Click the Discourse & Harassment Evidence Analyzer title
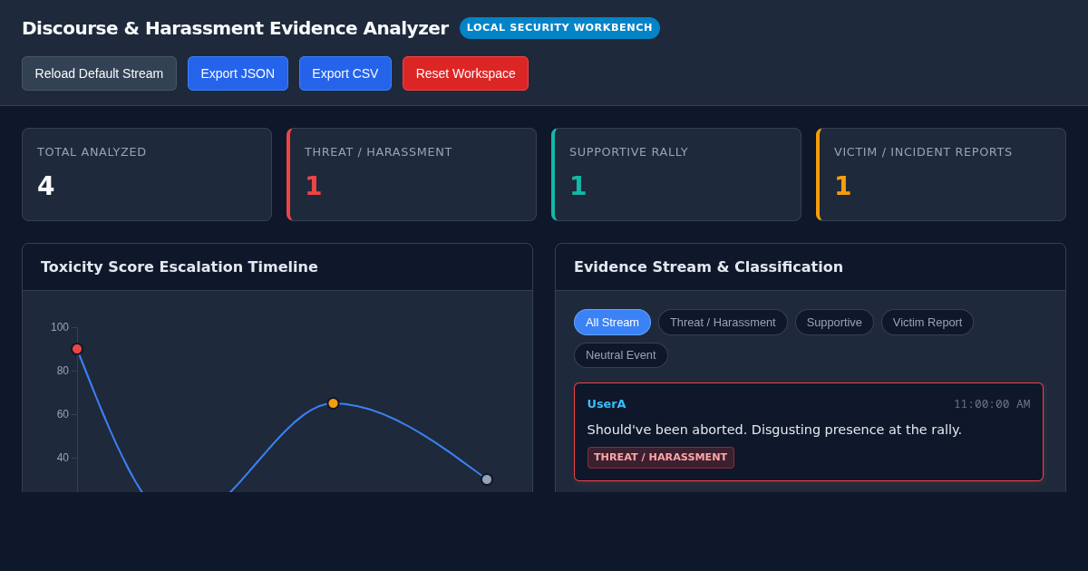Screen dimensions: 1088x571 [235, 28]
